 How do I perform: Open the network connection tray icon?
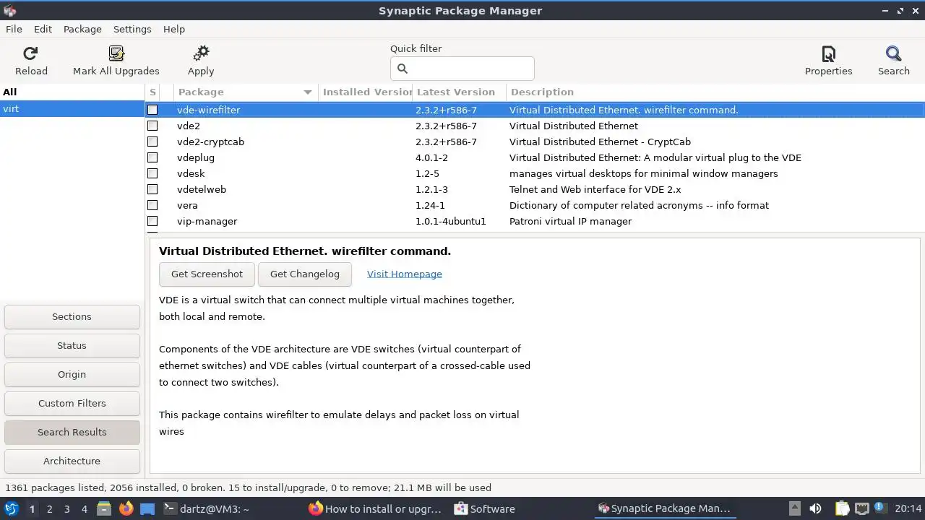click(861, 508)
